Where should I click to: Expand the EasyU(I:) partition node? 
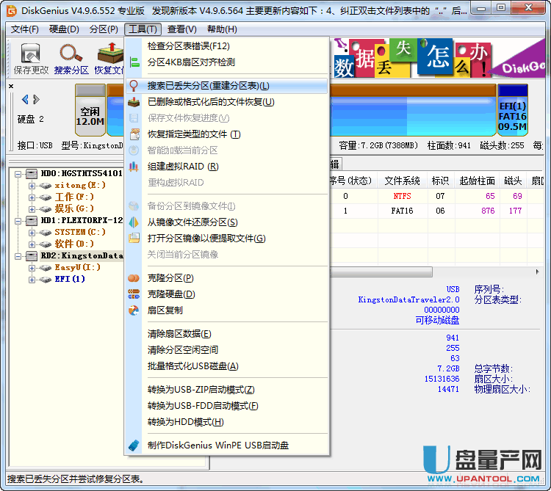pos(32,268)
